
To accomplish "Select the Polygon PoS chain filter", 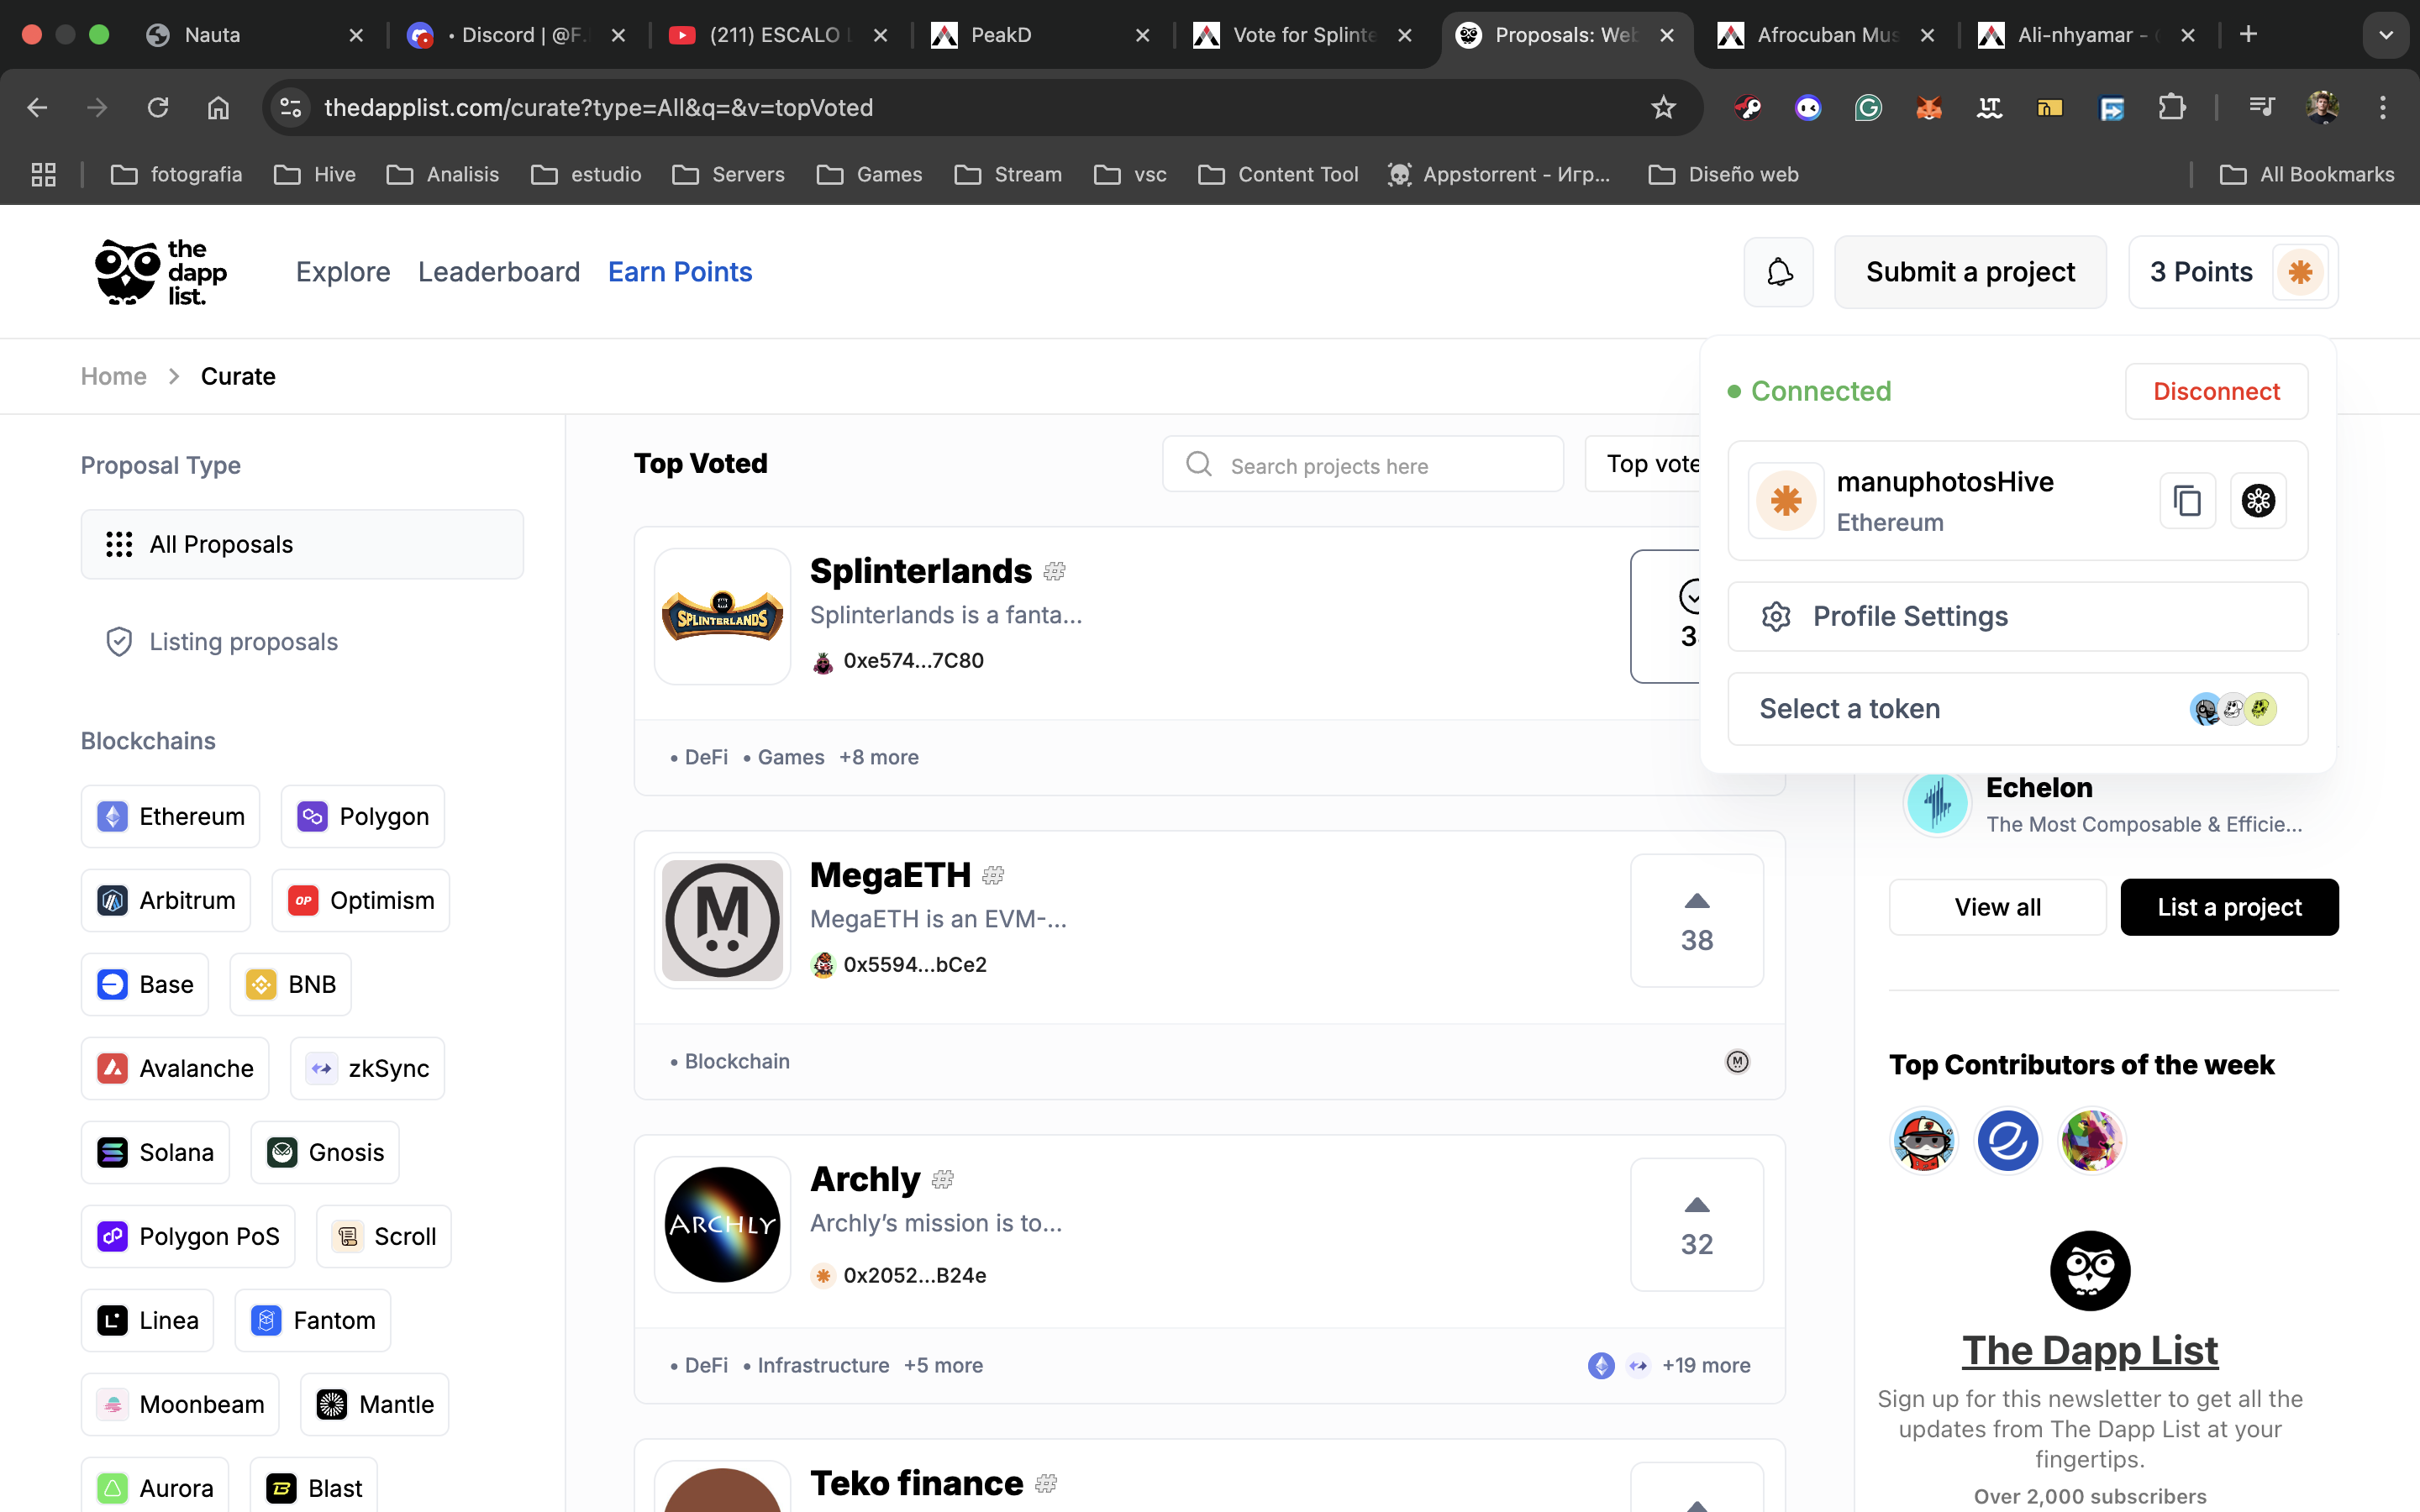I will tap(188, 1236).
